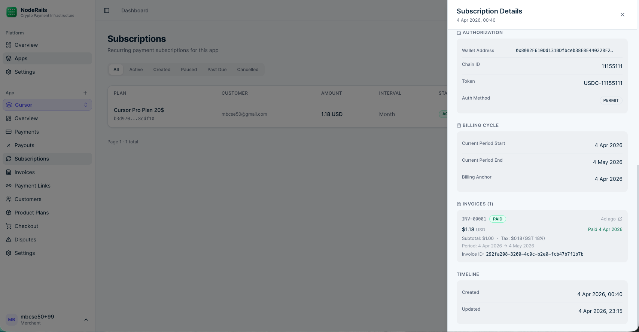This screenshot has width=639, height=332.
Task: Click Chain ID value 11155111
Action: click(x=612, y=66)
